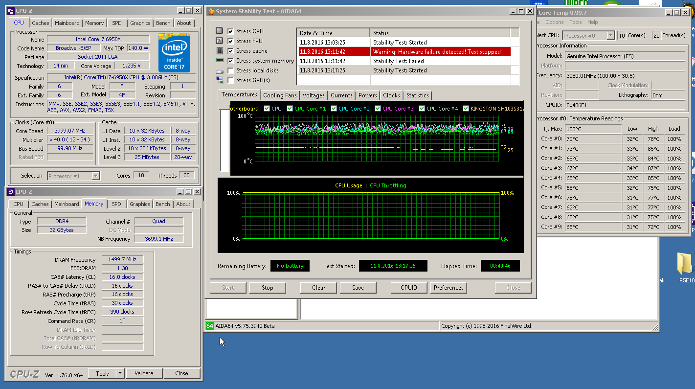Click the Clear button in AIDA64
Viewport: 695px width, 389px height.
coord(318,288)
